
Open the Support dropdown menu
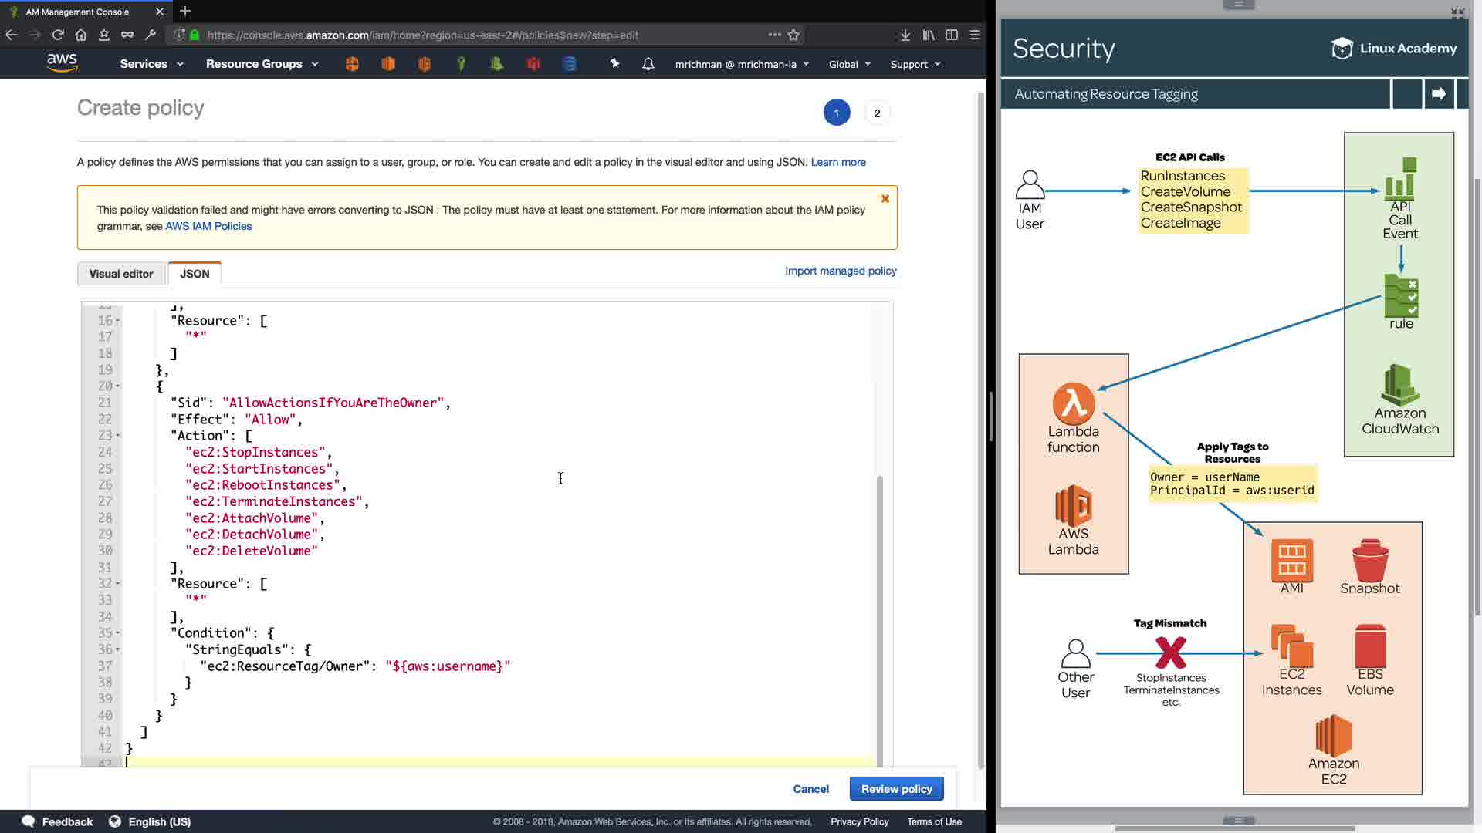pos(915,65)
